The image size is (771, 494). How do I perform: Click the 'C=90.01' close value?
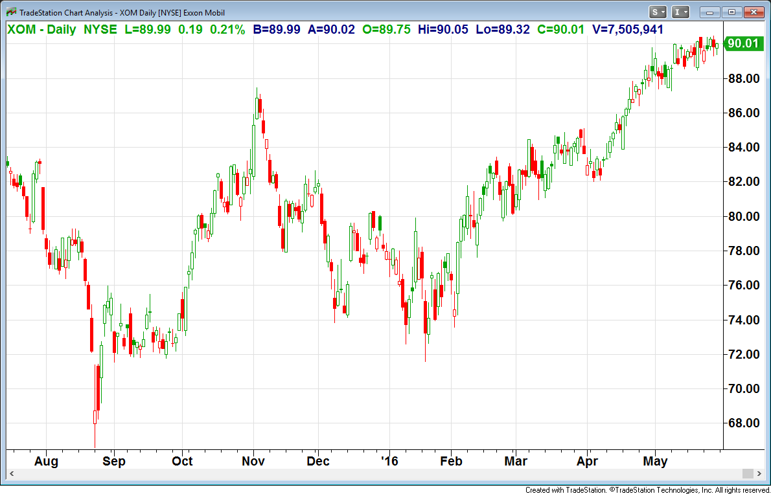(x=561, y=30)
